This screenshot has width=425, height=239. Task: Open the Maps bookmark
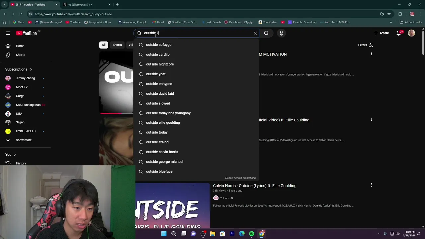click(18, 22)
